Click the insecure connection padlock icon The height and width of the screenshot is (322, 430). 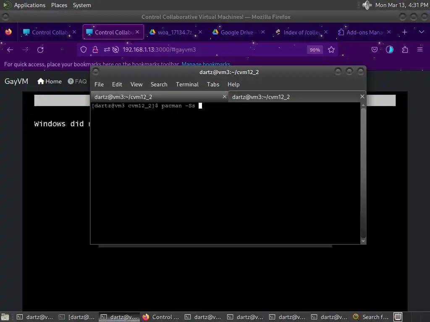[x=95, y=49]
